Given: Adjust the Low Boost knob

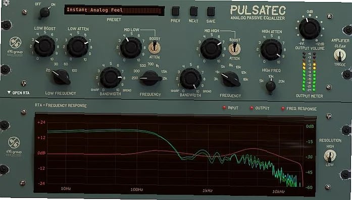Looking at the screenshot, I should click(x=44, y=46).
